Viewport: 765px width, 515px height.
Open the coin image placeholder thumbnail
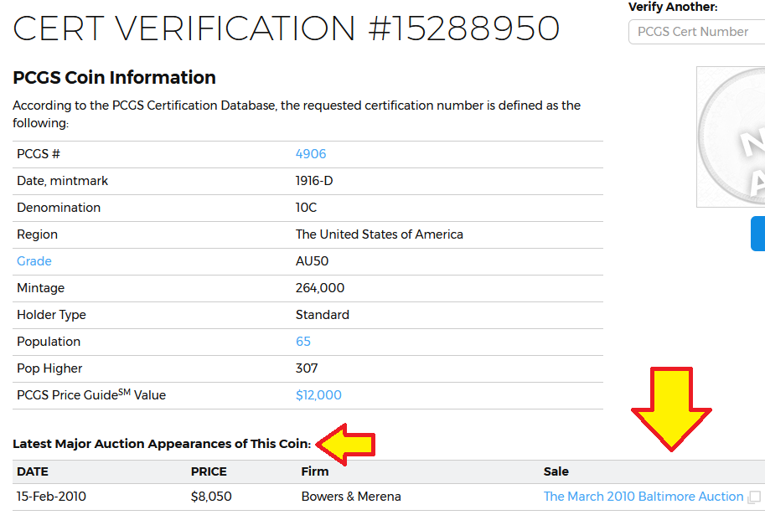click(731, 137)
